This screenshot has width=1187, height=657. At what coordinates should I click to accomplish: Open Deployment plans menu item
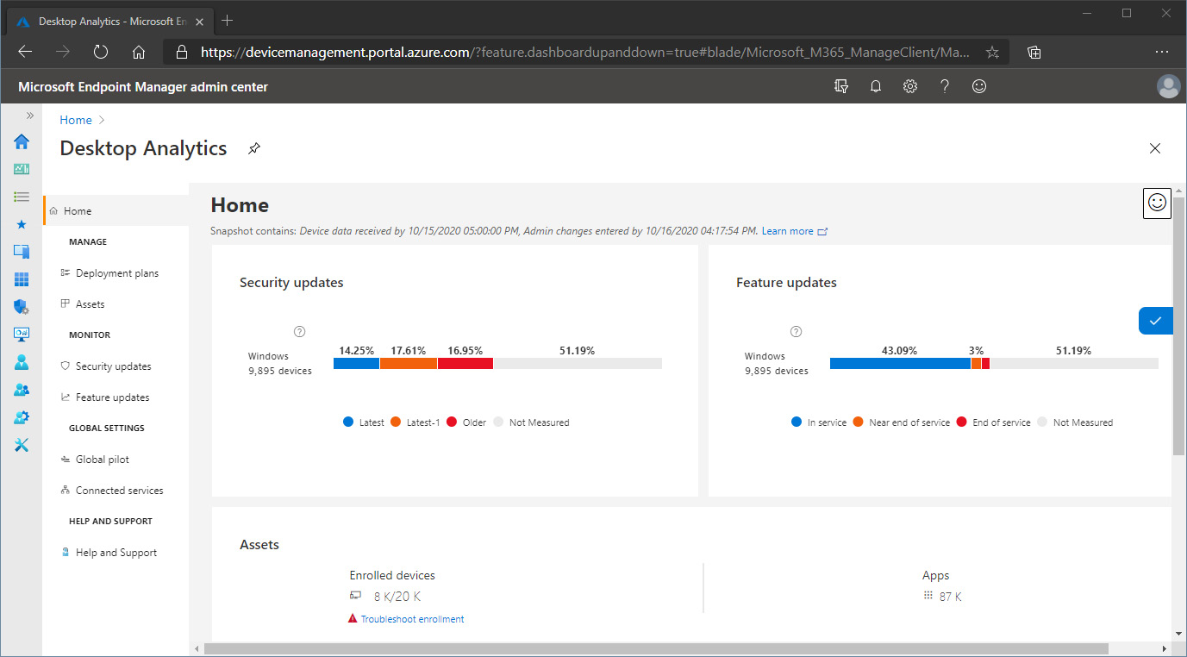click(116, 272)
